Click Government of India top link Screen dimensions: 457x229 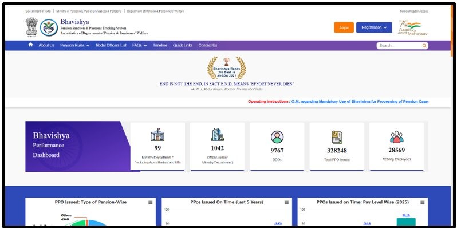point(38,11)
